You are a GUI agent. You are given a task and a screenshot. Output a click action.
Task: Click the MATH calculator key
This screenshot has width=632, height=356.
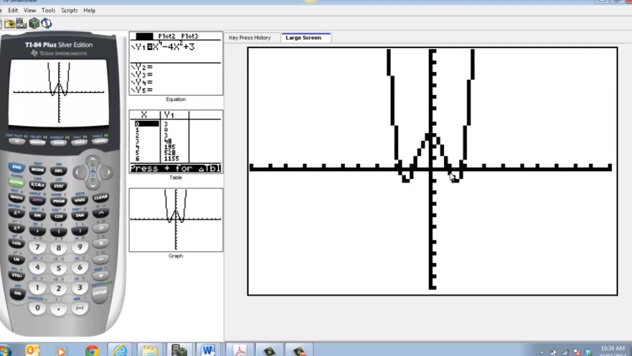[x=16, y=197]
